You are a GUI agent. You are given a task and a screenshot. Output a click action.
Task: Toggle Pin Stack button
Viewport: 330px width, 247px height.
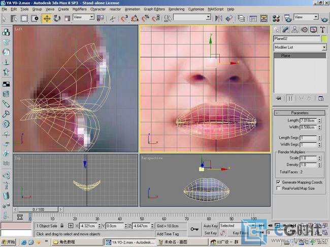279,98
